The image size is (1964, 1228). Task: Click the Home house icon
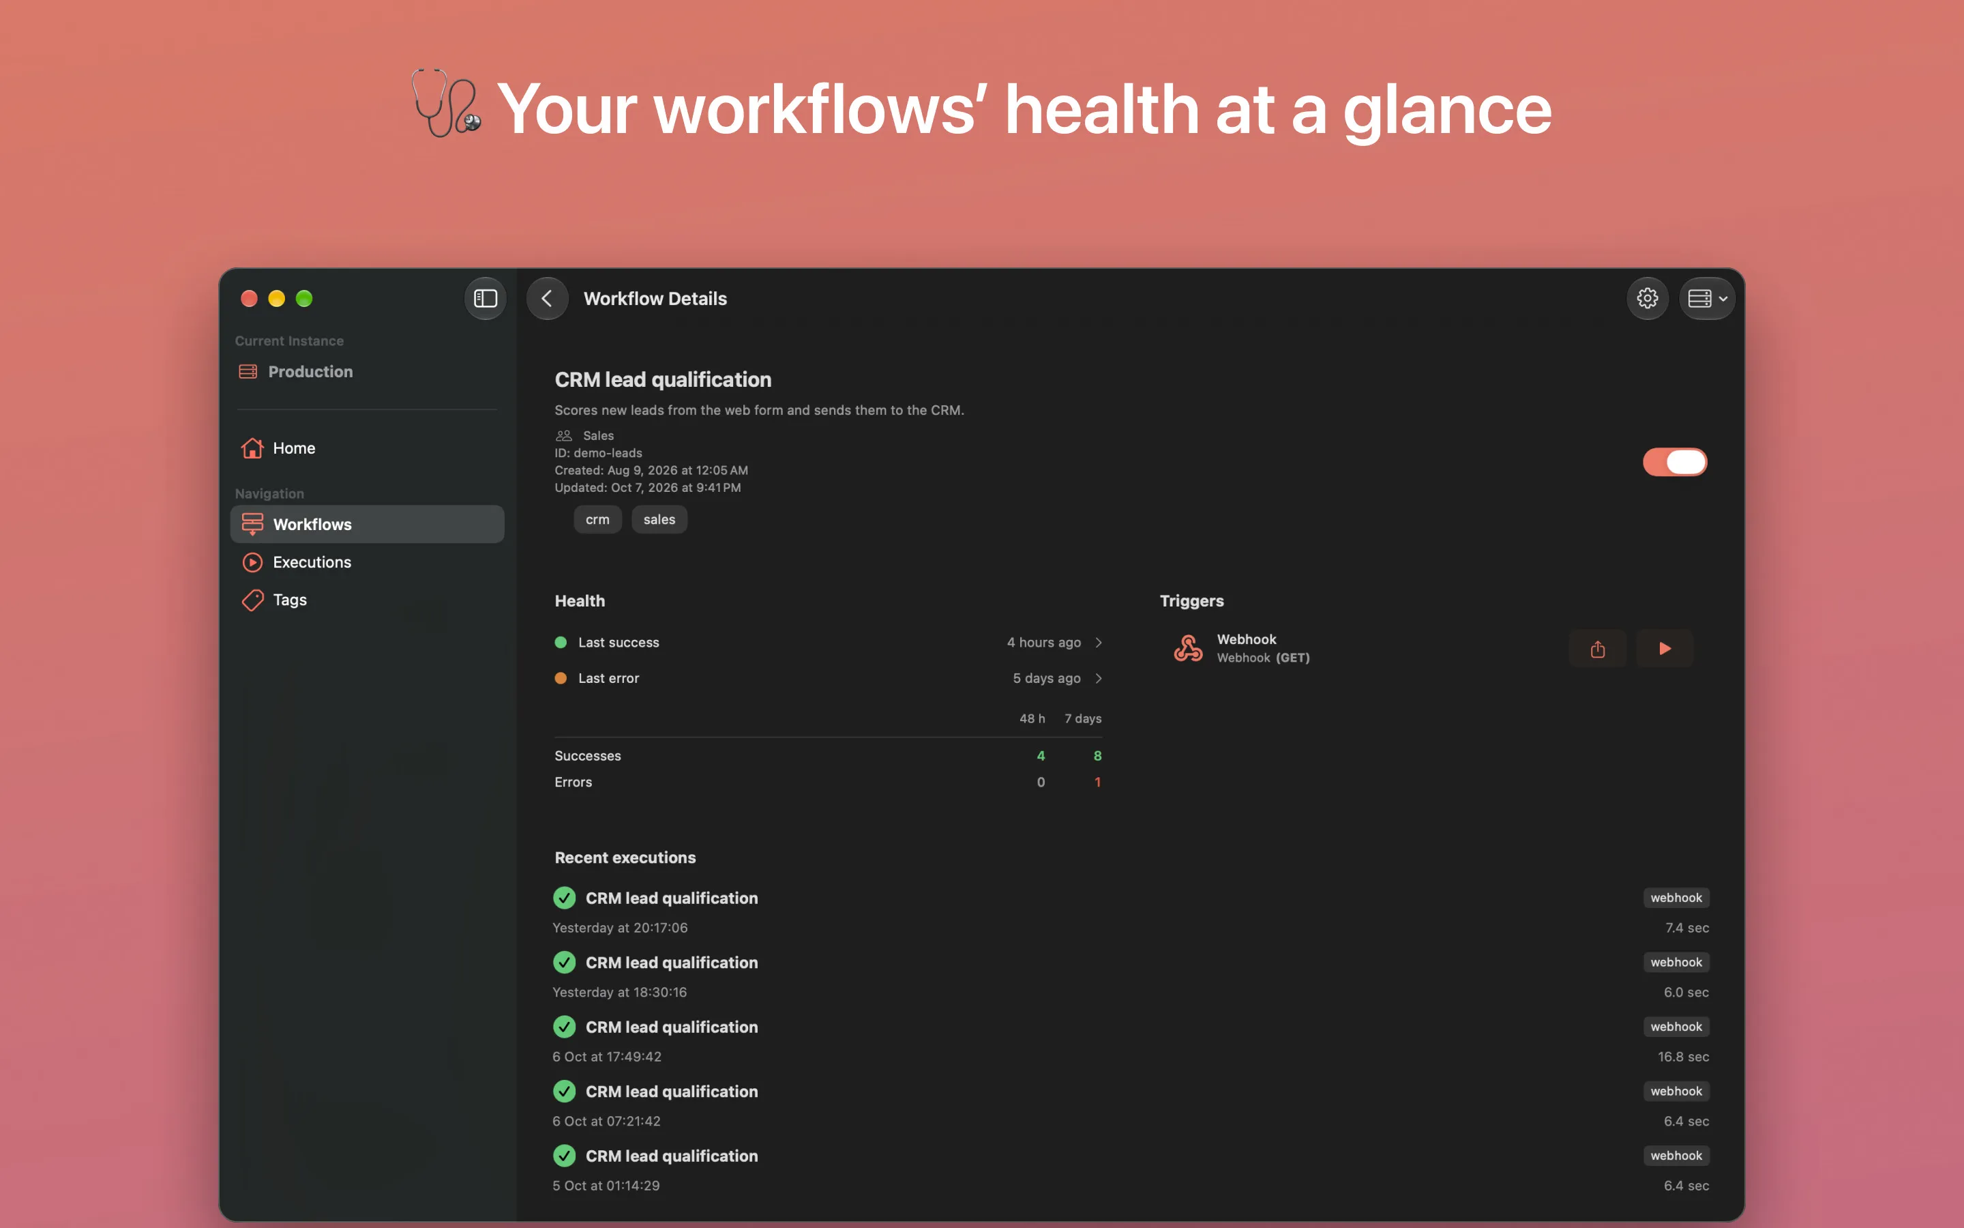252,448
